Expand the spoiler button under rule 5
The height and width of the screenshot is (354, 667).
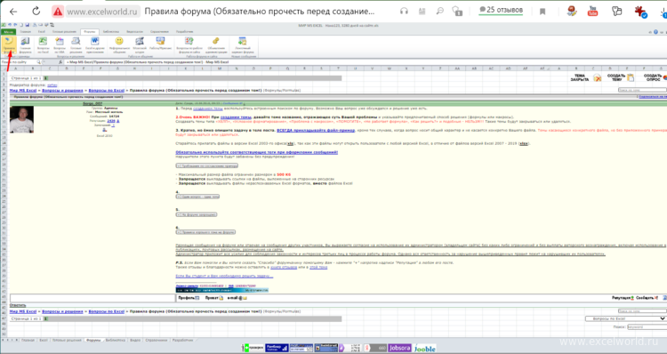coord(197,215)
